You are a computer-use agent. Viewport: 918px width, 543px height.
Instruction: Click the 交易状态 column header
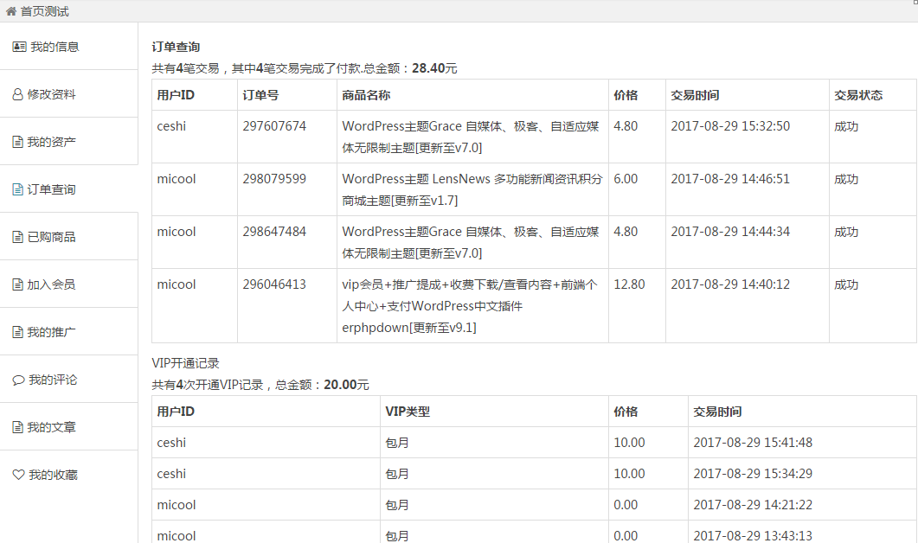(x=859, y=95)
